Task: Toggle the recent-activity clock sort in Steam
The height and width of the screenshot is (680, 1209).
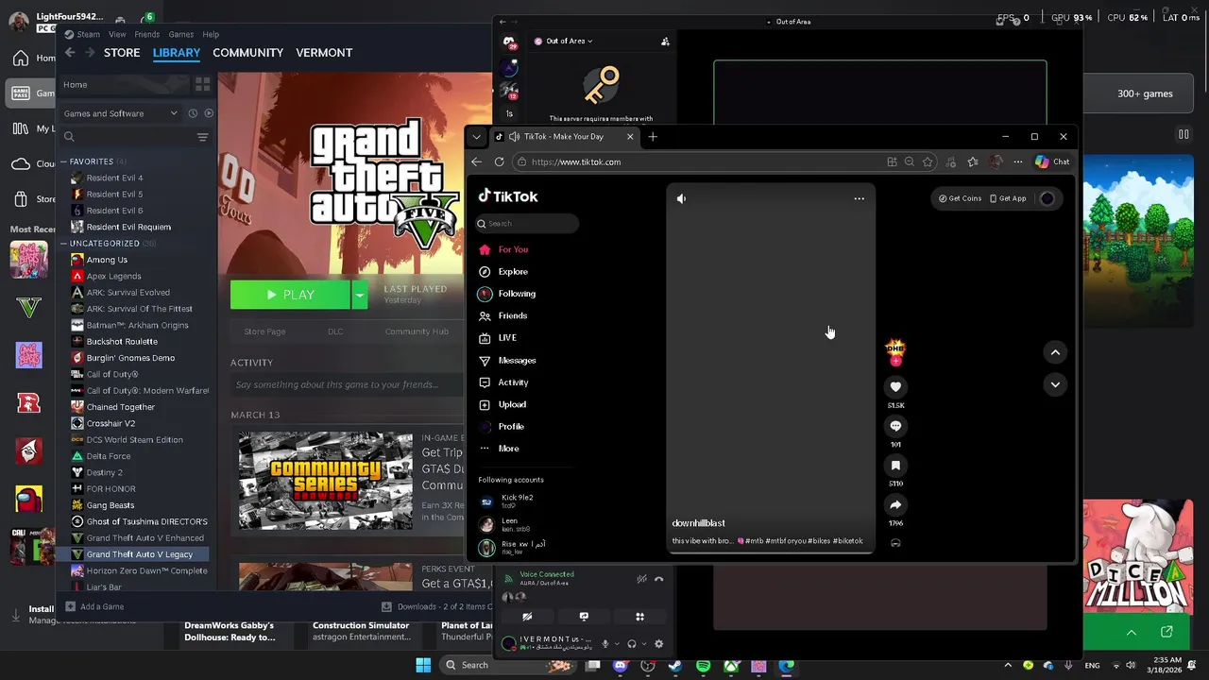Action: tap(193, 113)
